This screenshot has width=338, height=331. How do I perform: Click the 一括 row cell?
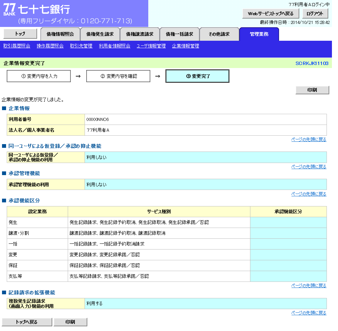coord(37,244)
